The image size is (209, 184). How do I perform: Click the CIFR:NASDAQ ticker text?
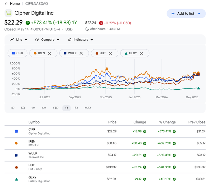[x=37, y=4]
